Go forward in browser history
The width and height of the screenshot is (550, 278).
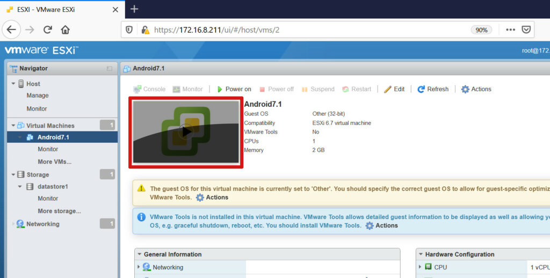(30, 30)
